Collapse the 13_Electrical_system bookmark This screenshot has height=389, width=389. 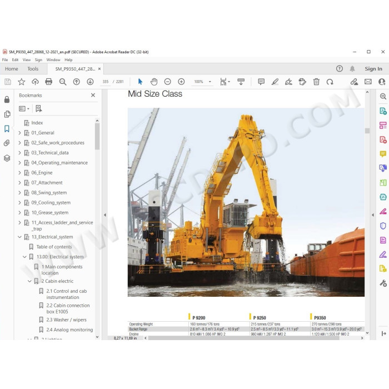tap(19, 237)
